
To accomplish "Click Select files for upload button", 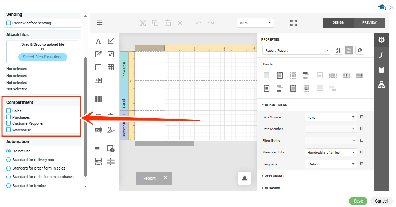I will [x=43, y=57].
